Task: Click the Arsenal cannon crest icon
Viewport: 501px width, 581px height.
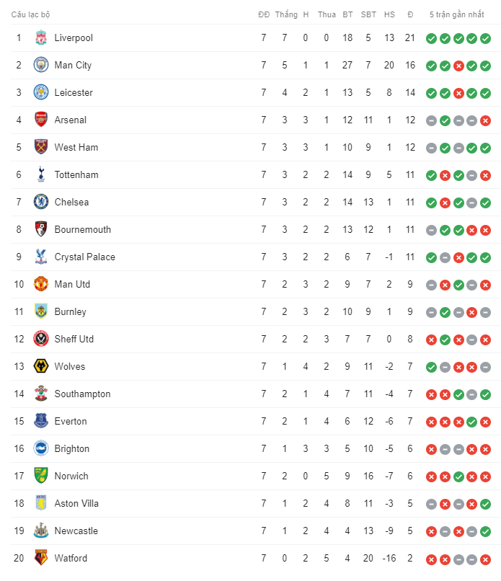Action: coord(40,120)
